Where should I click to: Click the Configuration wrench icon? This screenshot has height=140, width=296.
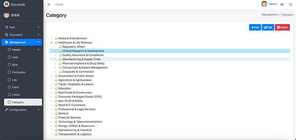tap(7, 110)
